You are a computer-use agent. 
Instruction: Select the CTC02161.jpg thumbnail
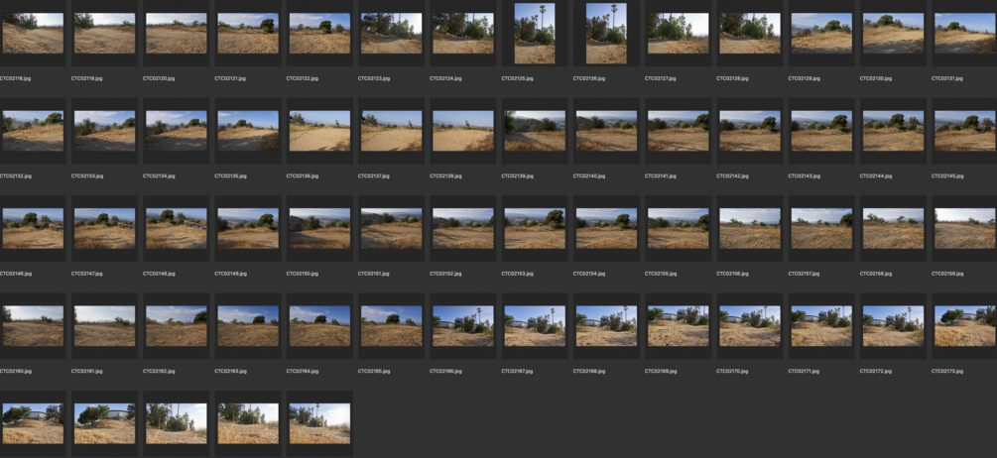(x=105, y=326)
